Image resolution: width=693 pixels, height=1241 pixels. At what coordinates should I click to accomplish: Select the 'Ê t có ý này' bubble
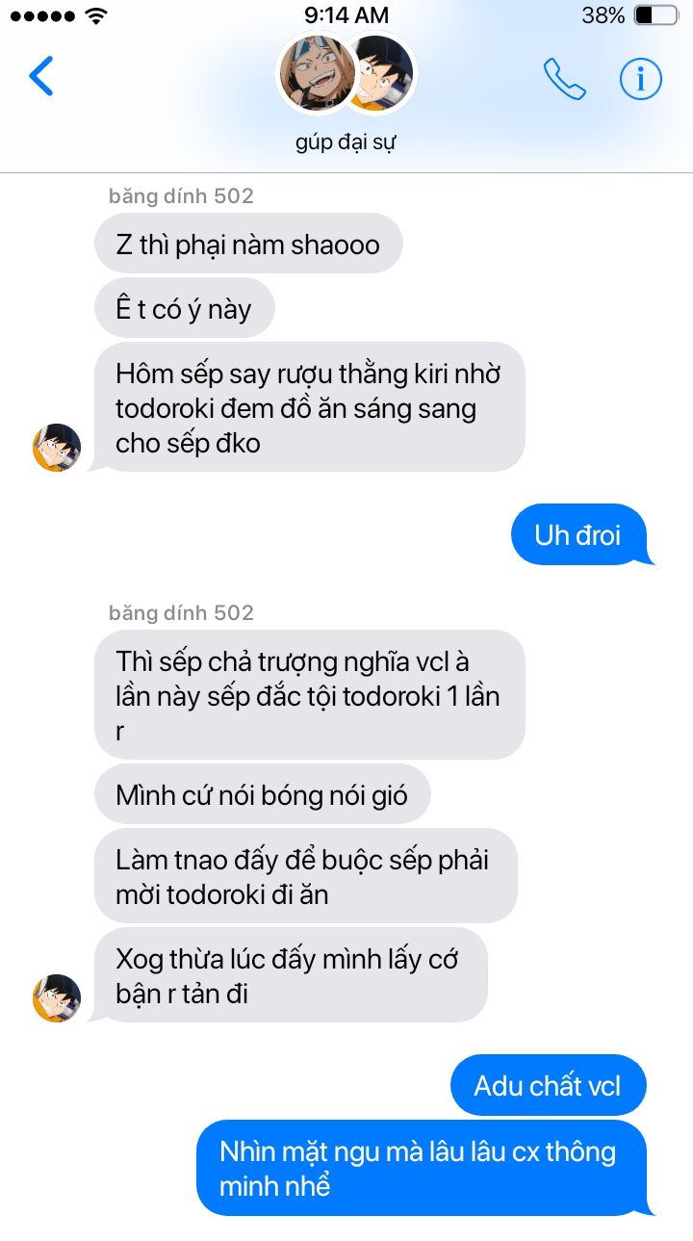click(x=185, y=308)
